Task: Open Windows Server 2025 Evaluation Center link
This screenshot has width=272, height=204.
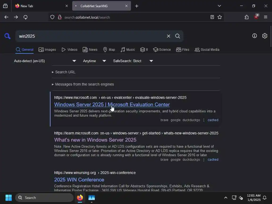Action: (x=112, y=104)
